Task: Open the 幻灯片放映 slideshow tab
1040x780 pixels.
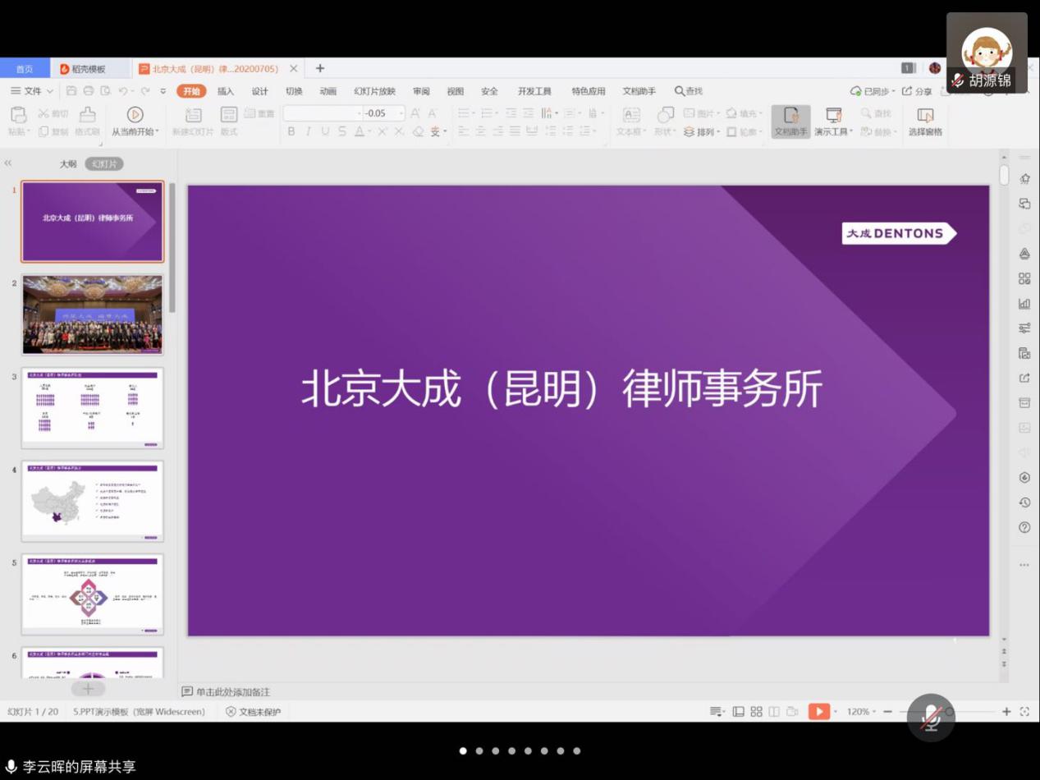Action: (375, 91)
